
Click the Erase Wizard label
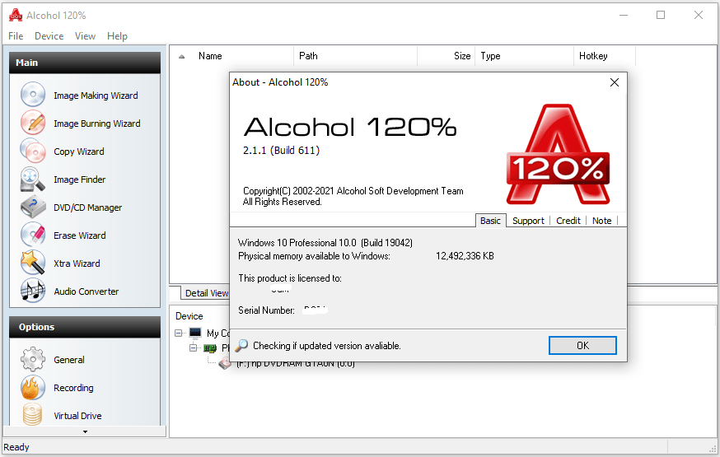coord(79,235)
